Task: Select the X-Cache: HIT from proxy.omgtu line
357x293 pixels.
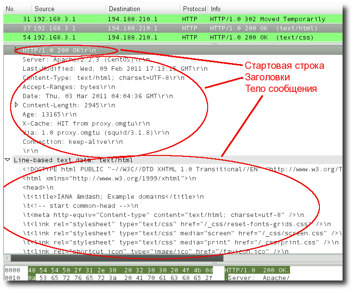Action: [86, 124]
